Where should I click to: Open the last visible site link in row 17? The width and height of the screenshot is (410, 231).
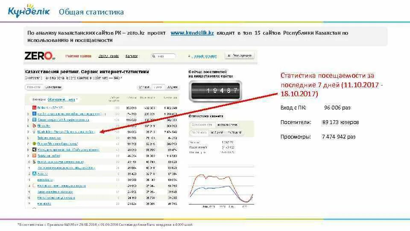tap(44, 204)
